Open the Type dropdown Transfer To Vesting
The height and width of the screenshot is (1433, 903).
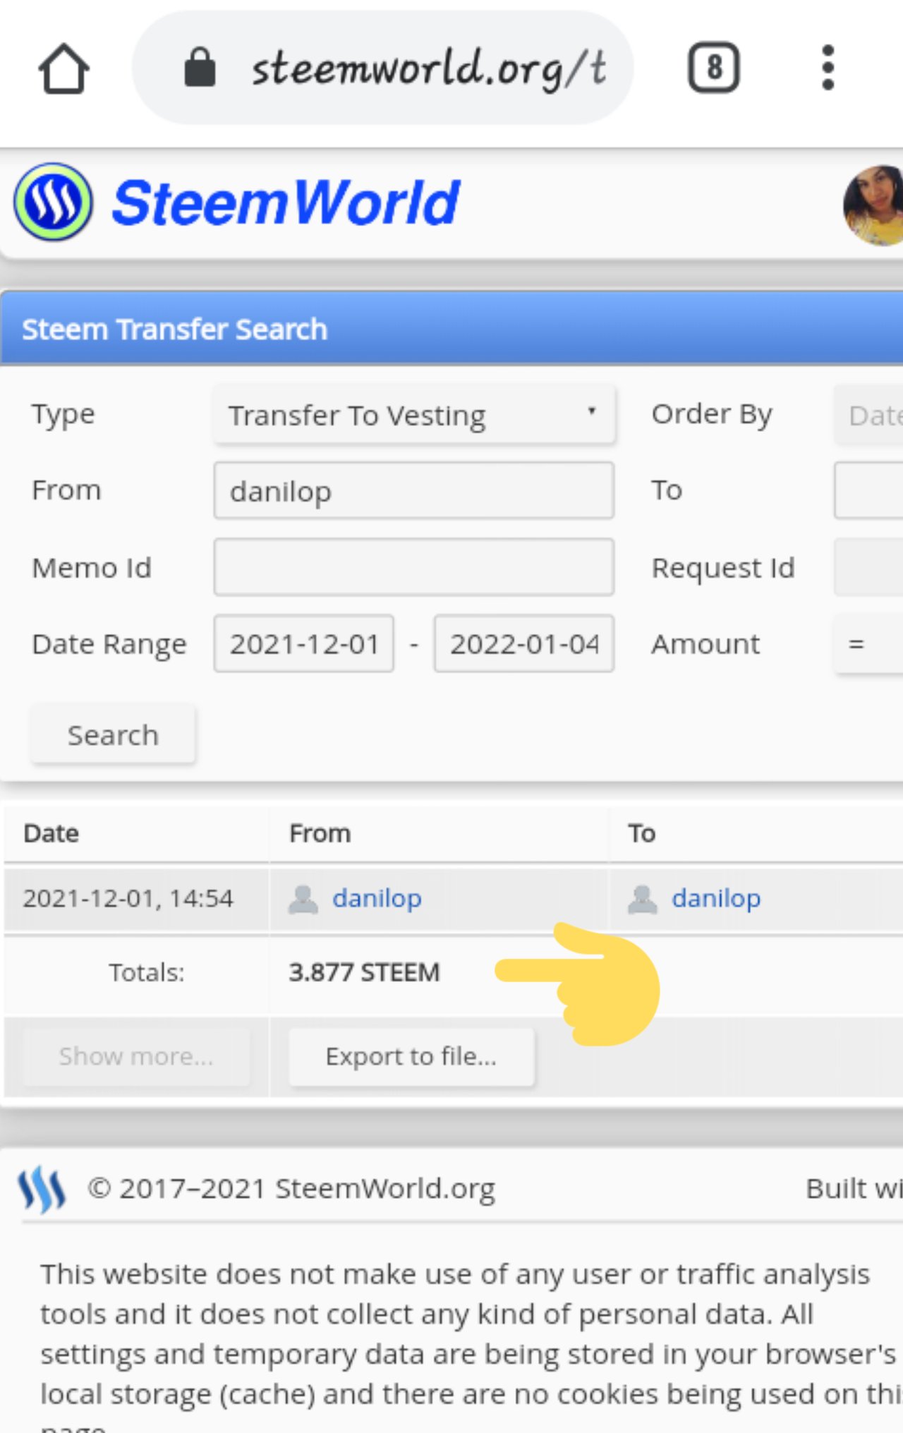(x=414, y=415)
